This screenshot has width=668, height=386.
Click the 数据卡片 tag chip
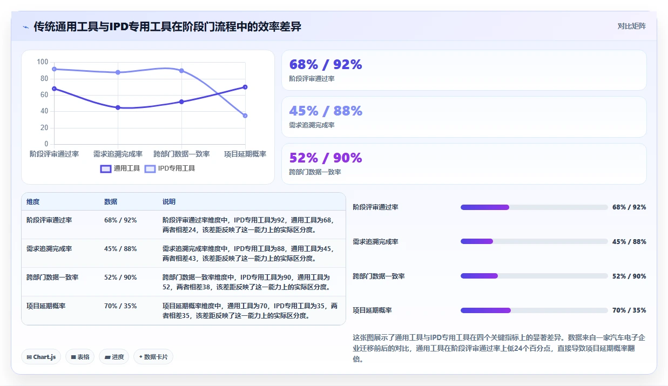click(x=153, y=357)
